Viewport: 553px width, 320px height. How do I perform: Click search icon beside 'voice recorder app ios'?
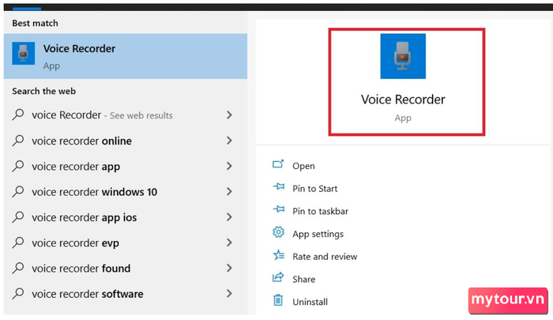click(x=18, y=217)
